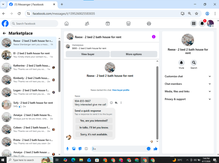Open the account profile picture menu
The width and height of the screenshot is (219, 163).
click(210, 23)
